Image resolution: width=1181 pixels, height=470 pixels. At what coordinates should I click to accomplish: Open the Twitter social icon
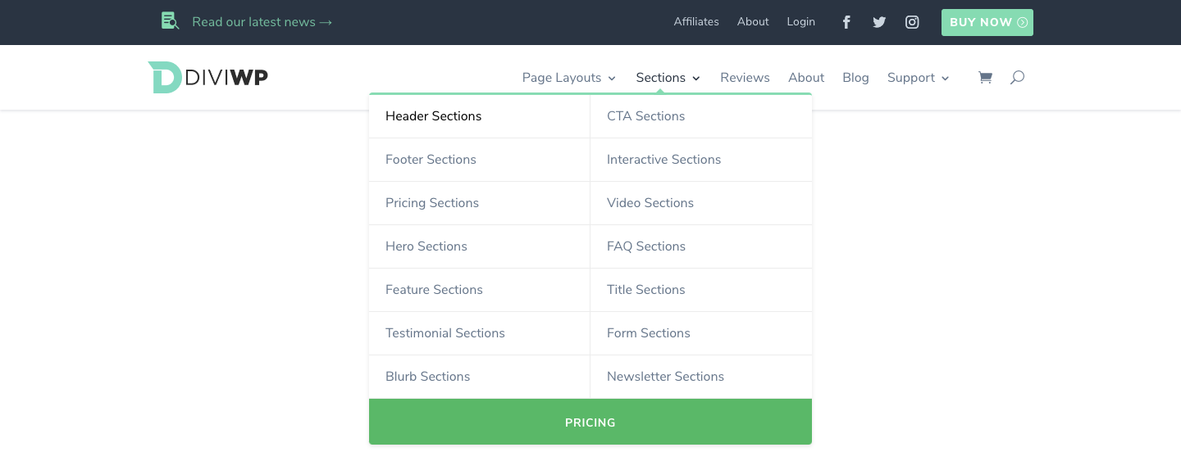click(x=879, y=22)
